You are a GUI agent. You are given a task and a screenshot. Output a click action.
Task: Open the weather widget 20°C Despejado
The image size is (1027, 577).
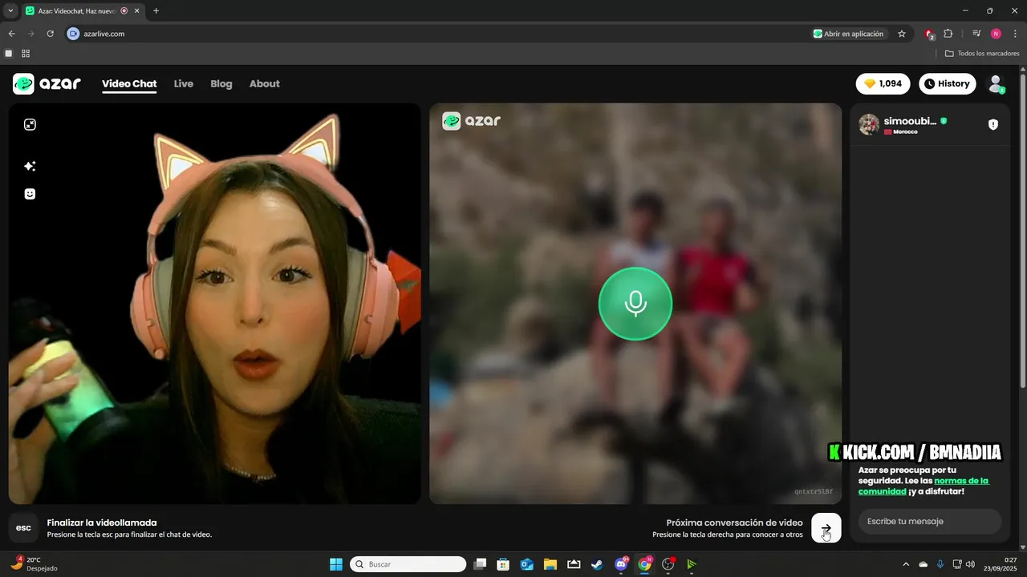tap(34, 564)
